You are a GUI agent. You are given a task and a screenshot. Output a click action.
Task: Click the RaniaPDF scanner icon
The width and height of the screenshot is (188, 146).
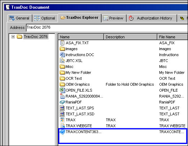coord(62,102)
